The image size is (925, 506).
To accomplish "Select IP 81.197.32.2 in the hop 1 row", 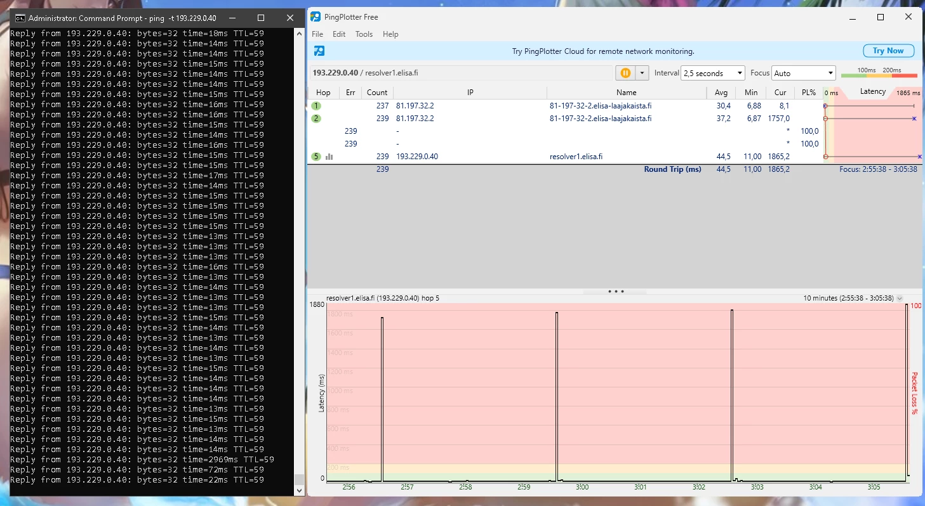I will pos(415,106).
